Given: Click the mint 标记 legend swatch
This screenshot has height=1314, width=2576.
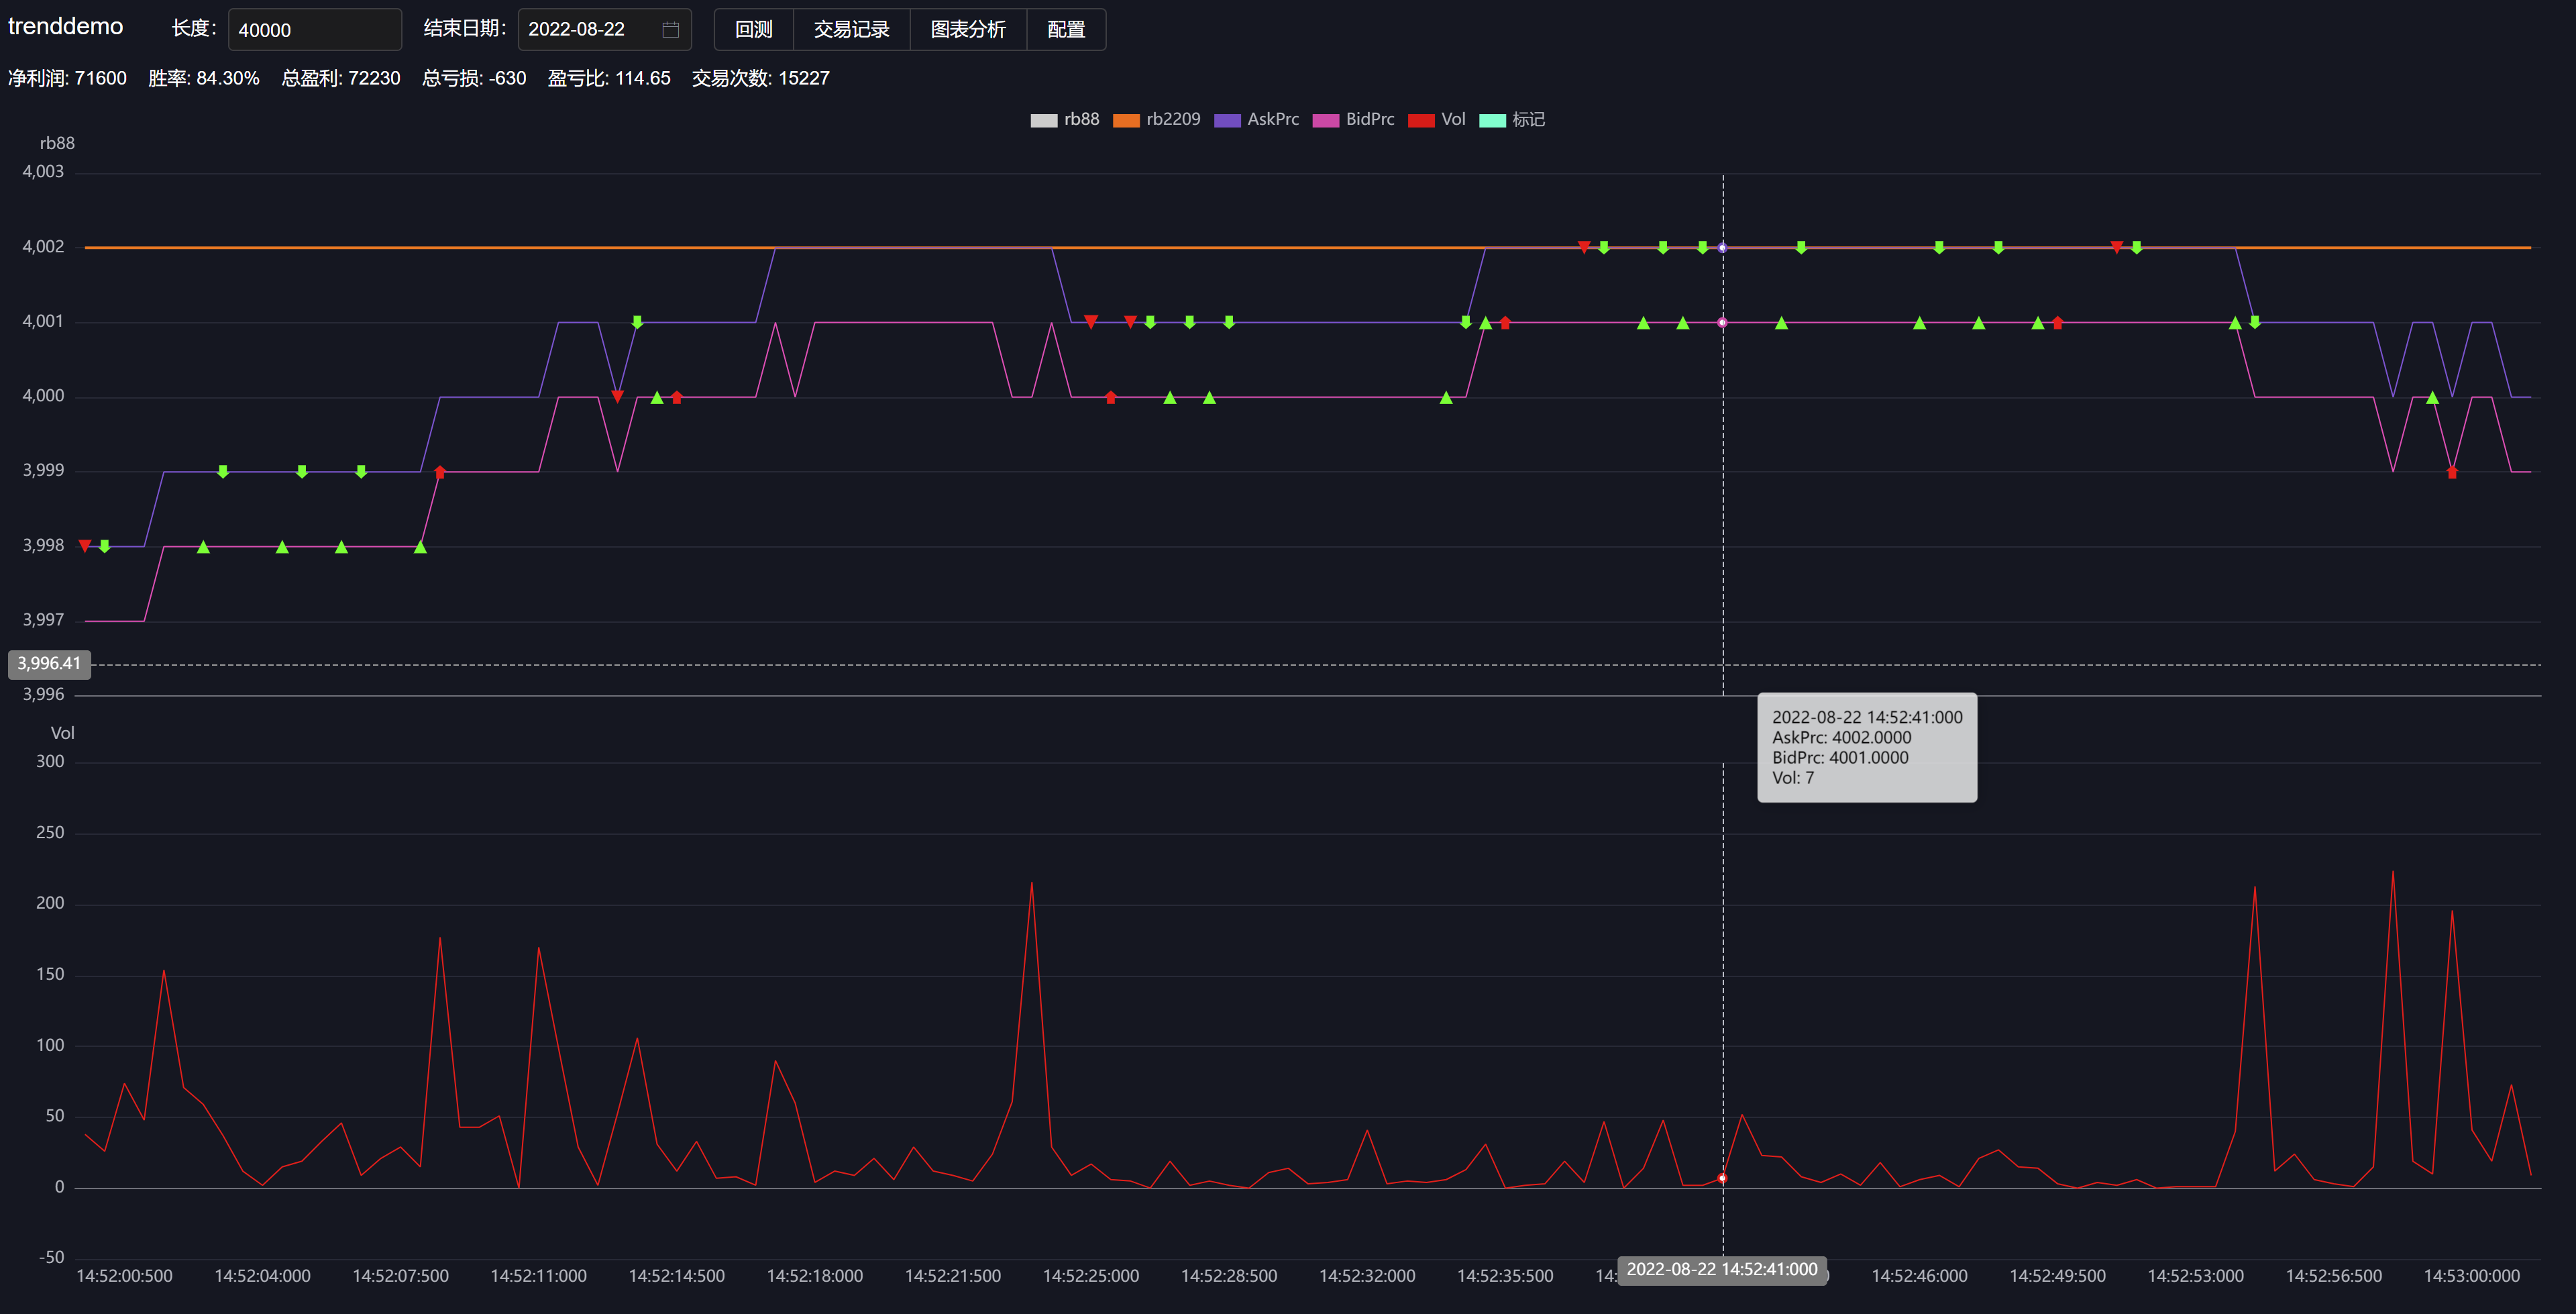Looking at the screenshot, I should click(x=1492, y=120).
